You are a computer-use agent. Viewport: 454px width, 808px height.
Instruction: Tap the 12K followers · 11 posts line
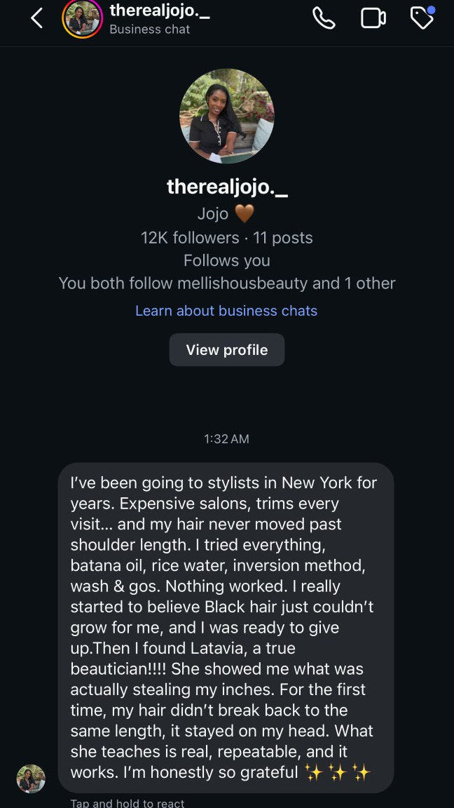[x=227, y=238]
